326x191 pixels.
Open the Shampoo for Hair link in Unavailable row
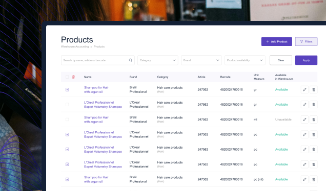96,120
